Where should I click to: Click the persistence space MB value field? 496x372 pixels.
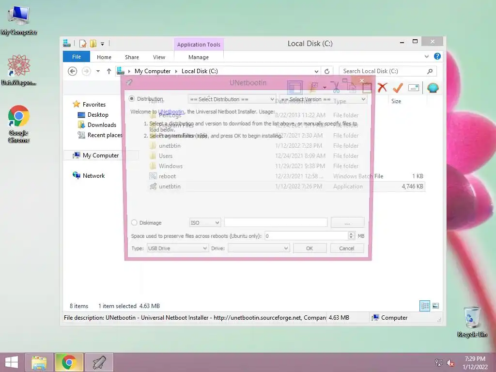(x=306, y=236)
